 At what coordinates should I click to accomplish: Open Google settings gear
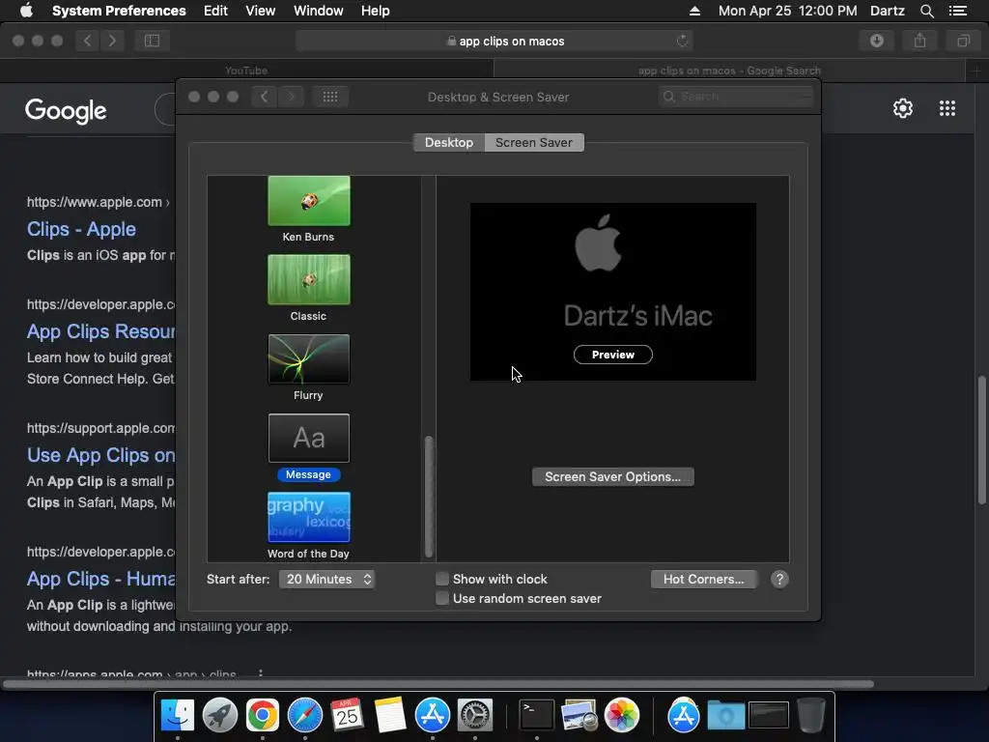[x=903, y=108]
